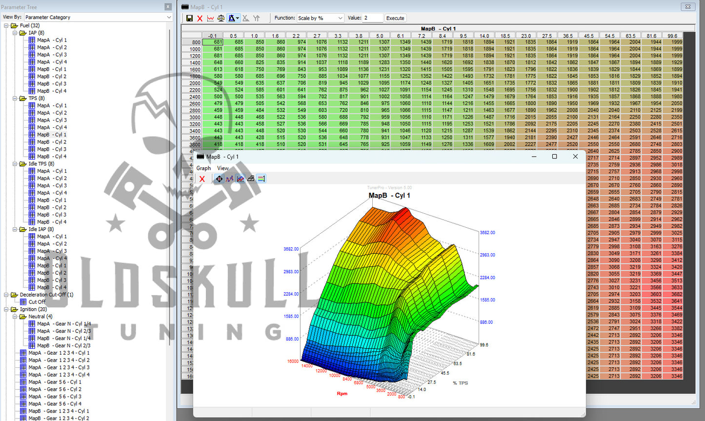Close the Parameter Tree panel
Viewport: 705px width, 421px height.
tap(168, 7)
